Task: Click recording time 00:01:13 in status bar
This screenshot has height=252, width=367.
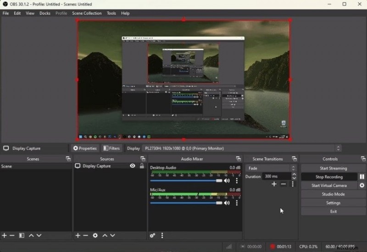Action: click(284, 247)
